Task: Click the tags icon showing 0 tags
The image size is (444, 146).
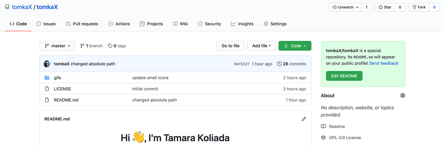Action: (110, 46)
